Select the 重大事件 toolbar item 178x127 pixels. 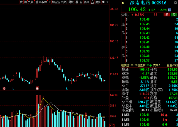pos(41,2)
